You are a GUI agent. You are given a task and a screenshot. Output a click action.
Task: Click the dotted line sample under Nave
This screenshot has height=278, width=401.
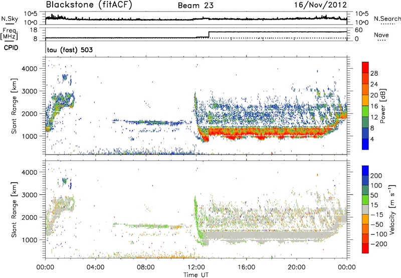click(381, 40)
